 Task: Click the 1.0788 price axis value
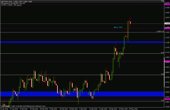click(x=167, y=77)
